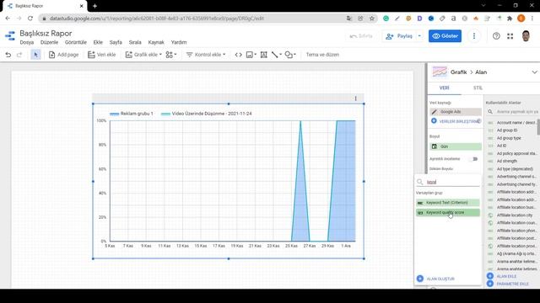Click ALAN OLUŞTUR create field button

(436, 279)
